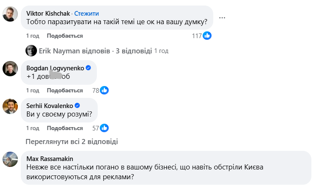Image resolution: width=325 pixels, height=186 pixels.
Task: Click the like reaction icon on Bogdan's comment
Action: click(104, 90)
